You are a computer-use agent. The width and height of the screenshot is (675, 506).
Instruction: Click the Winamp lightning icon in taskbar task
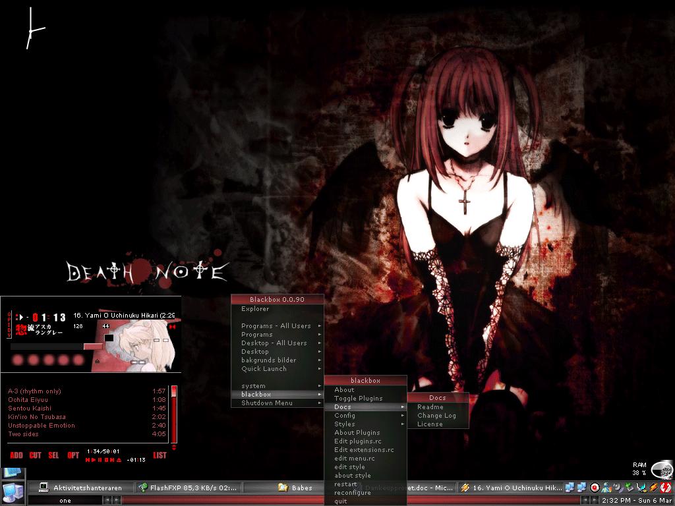[x=465, y=488]
